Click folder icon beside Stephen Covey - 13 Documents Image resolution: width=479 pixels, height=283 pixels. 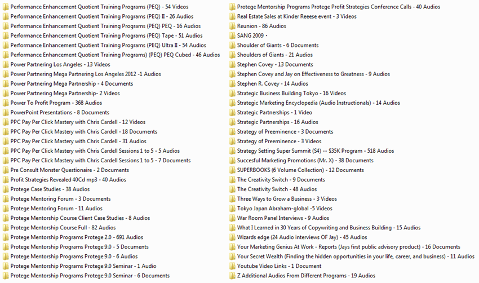[232, 64]
